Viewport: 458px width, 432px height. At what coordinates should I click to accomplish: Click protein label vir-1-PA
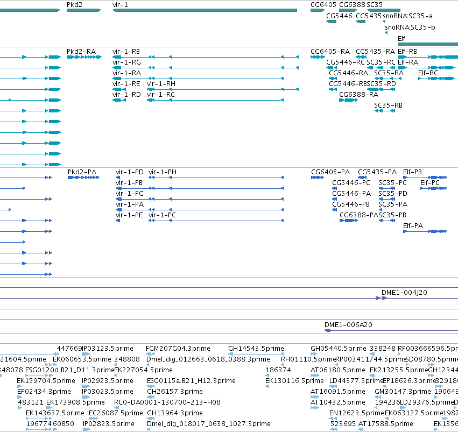coord(130,204)
